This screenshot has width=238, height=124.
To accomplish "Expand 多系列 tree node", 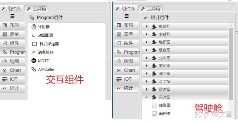I will [147, 34].
